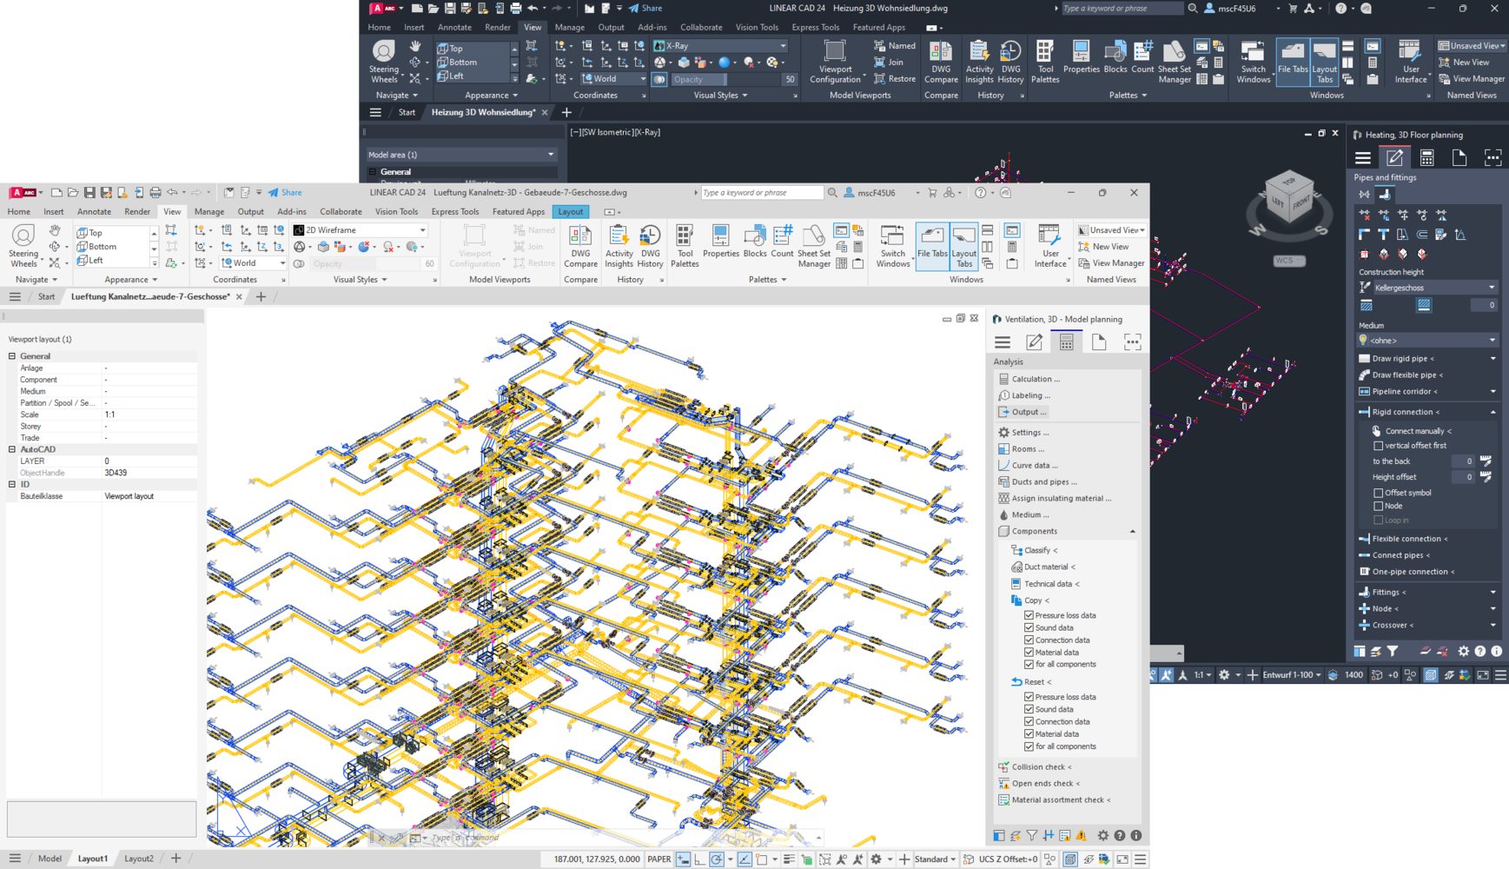Run the Collision check
Viewport: 1509px width, 869px height.
point(1042,766)
